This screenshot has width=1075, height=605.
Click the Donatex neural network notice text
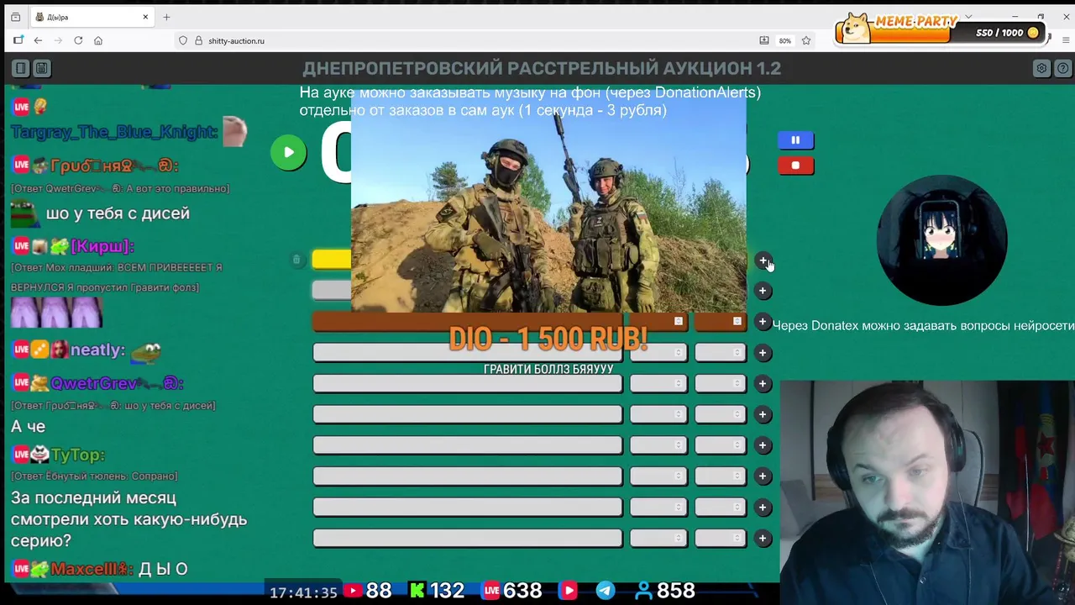coord(923,325)
